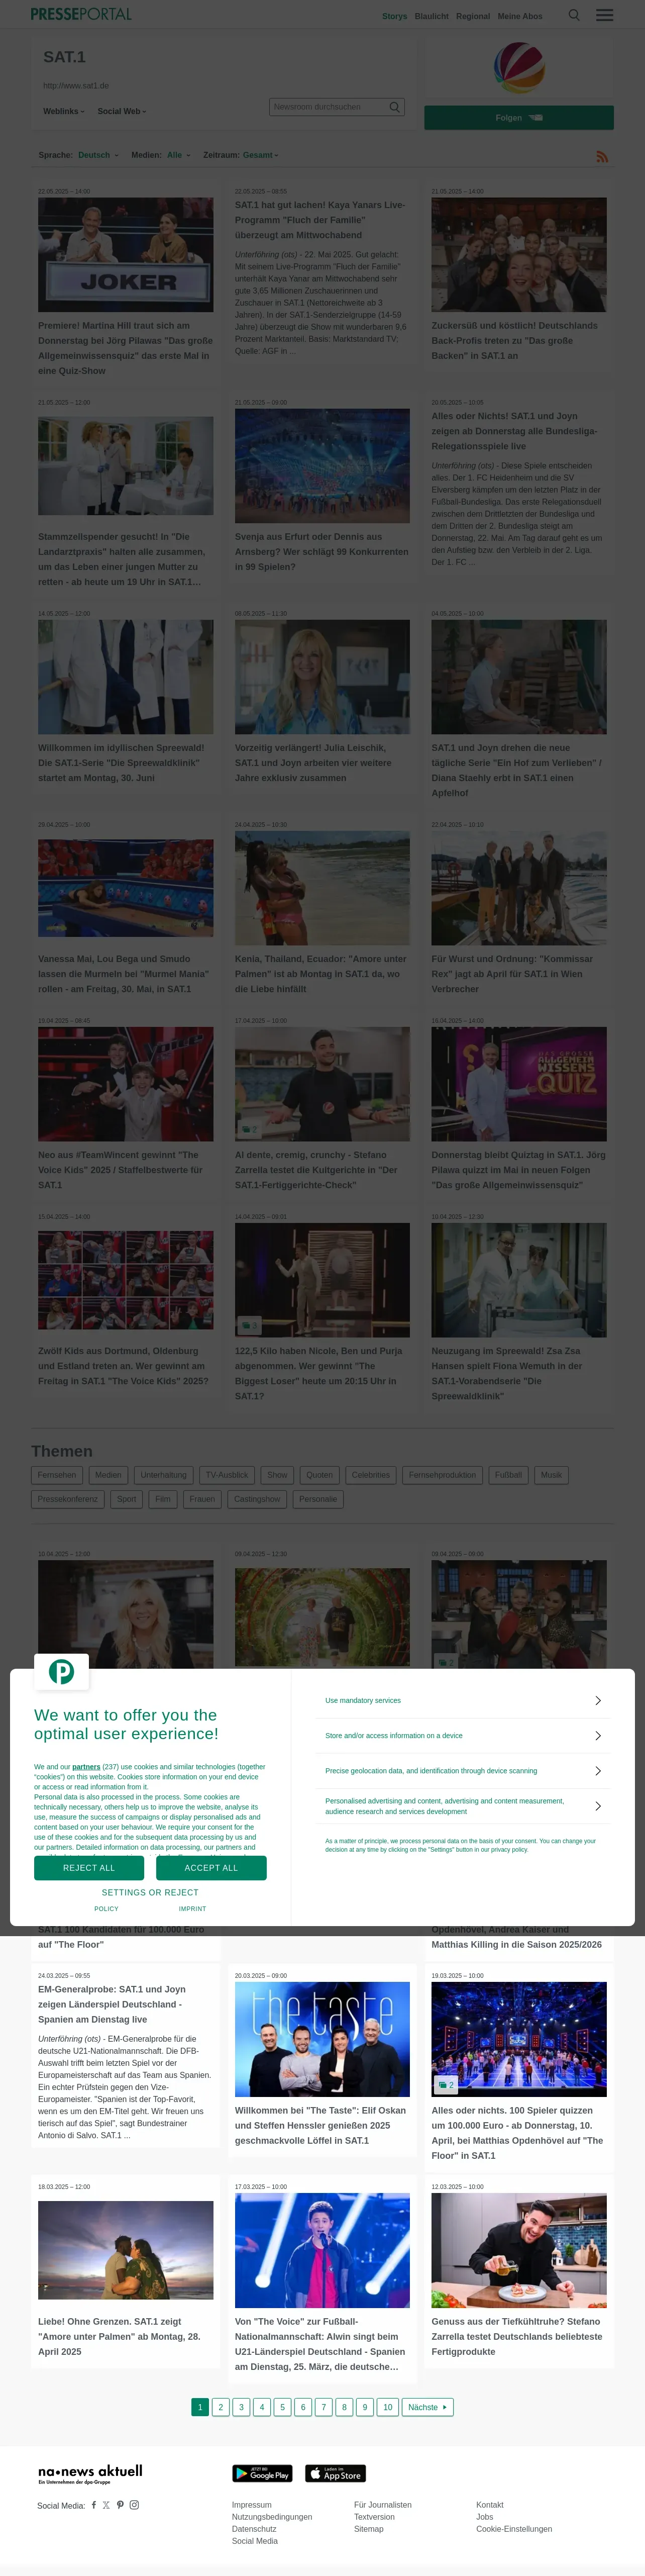Select the Castingshow topic tag
The height and width of the screenshot is (2576, 645).
[257, 1499]
